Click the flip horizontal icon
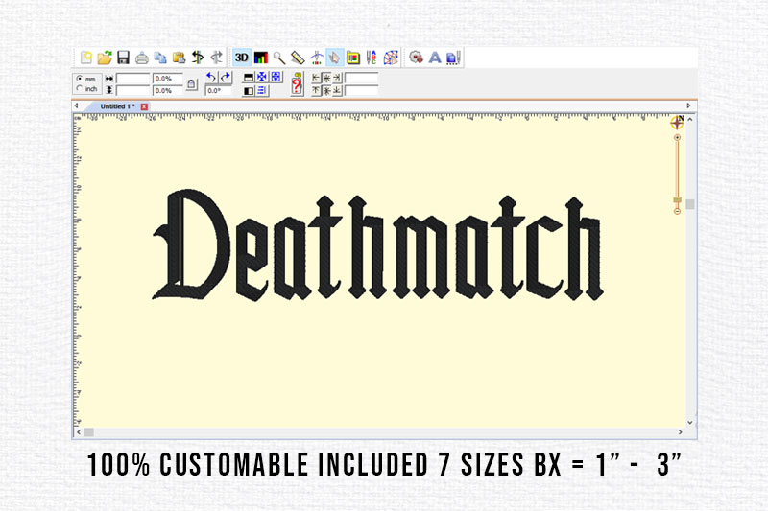 249,91
